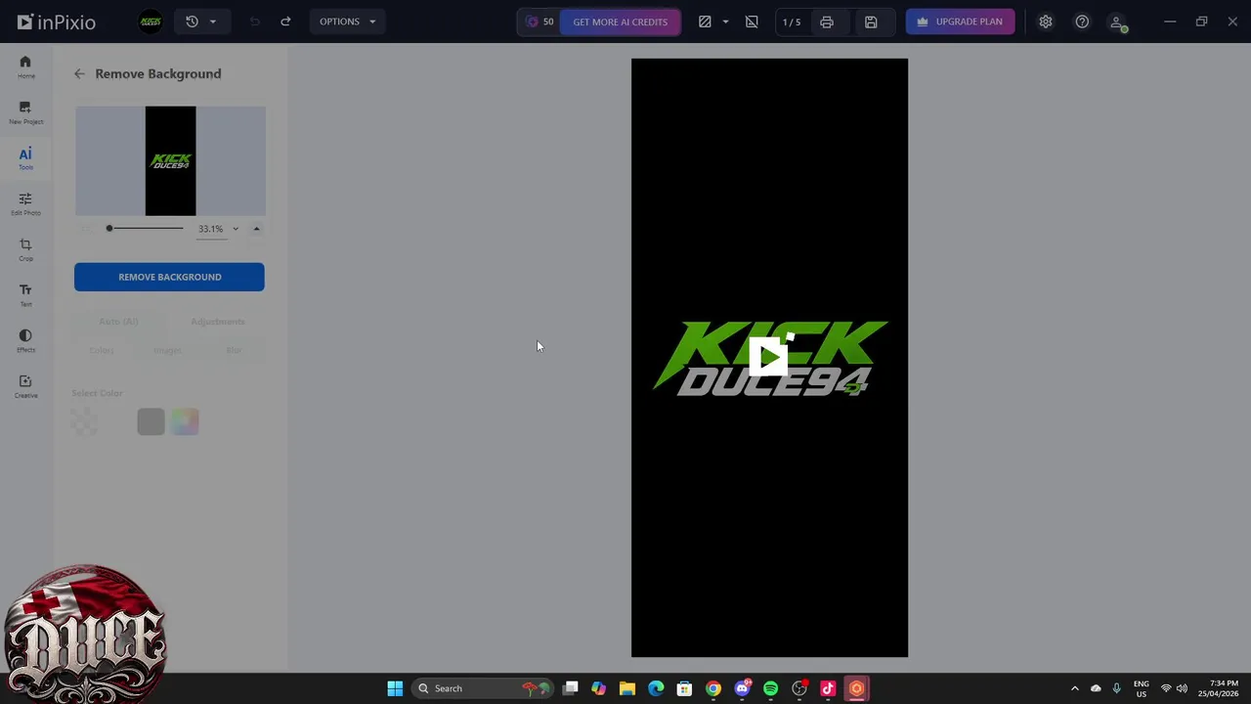The width and height of the screenshot is (1251, 704).
Task: Select the Blur background tab
Action: 234,350
